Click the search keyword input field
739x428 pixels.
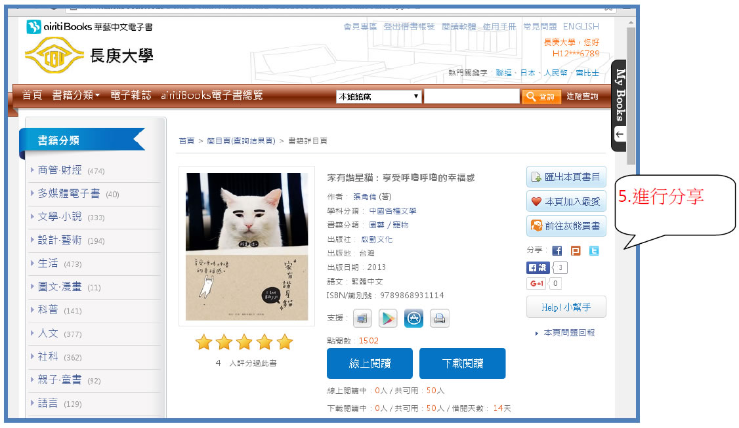coord(471,96)
